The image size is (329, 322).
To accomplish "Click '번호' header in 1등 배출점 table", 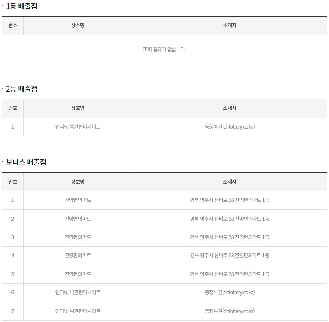I will pyautogui.click(x=13, y=26).
